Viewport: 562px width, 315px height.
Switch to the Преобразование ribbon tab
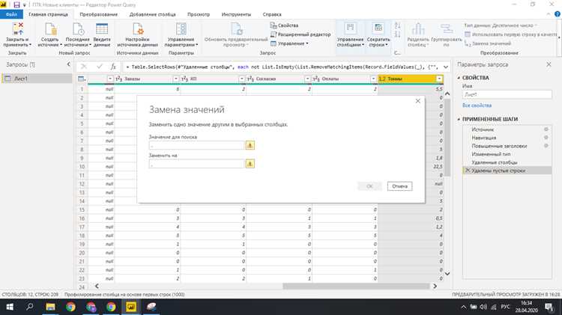pos(99,14)
